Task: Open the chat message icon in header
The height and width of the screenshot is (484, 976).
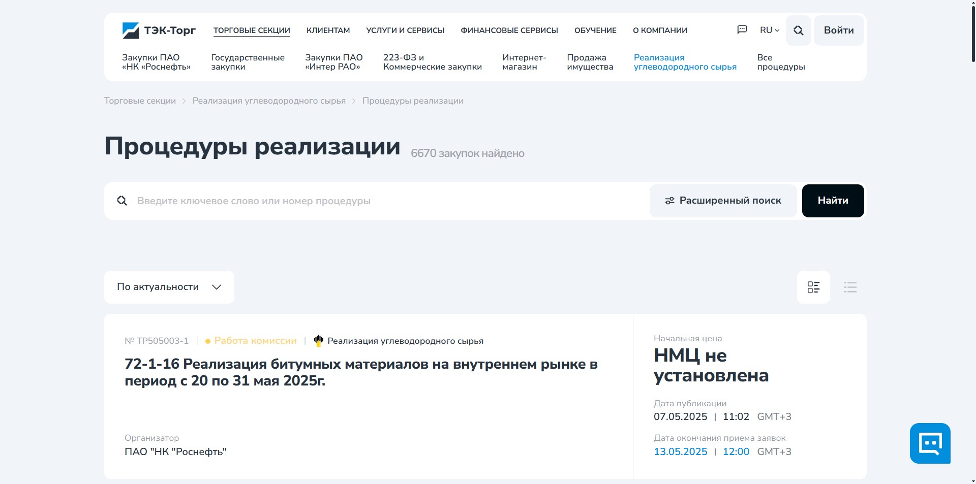Action: point(742,30)
